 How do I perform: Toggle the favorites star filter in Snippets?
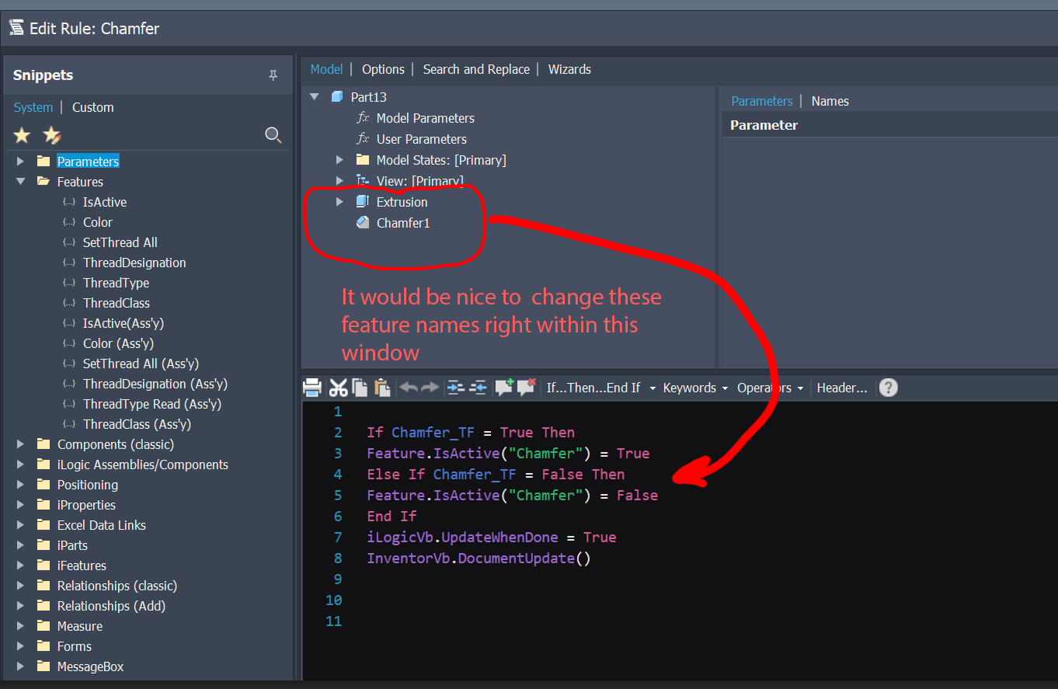(21, 134)
